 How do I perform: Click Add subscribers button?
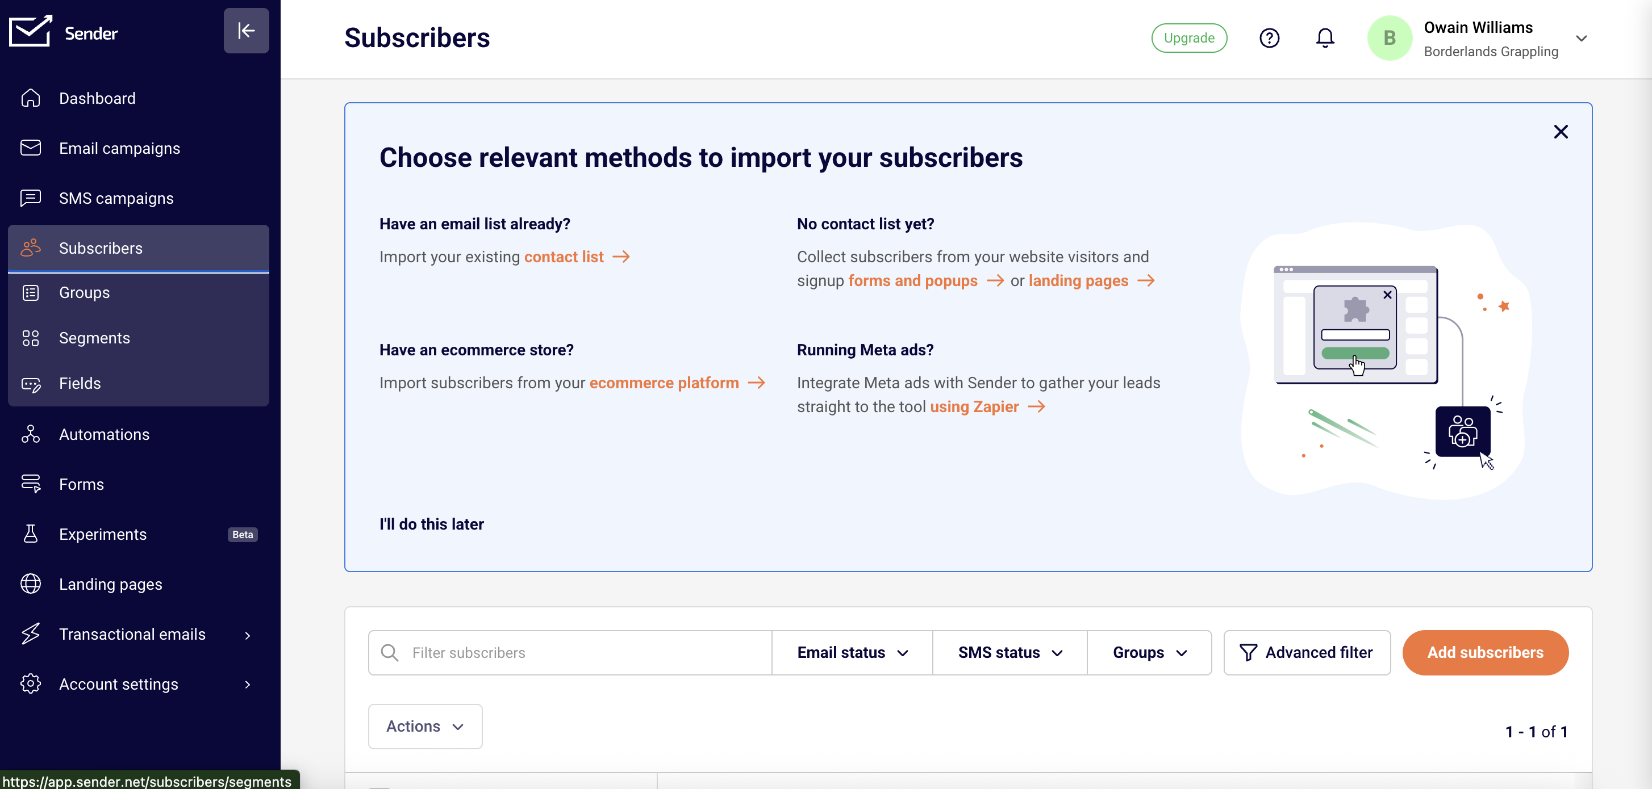point(1484,652)
